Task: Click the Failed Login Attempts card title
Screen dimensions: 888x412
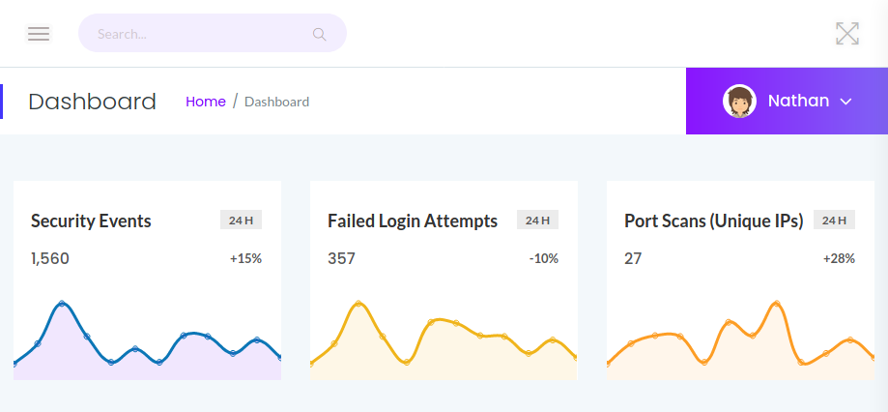Action: 413,221
